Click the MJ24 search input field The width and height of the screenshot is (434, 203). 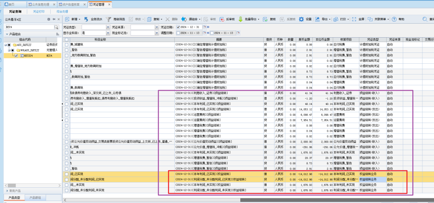[x=28, y=27]
